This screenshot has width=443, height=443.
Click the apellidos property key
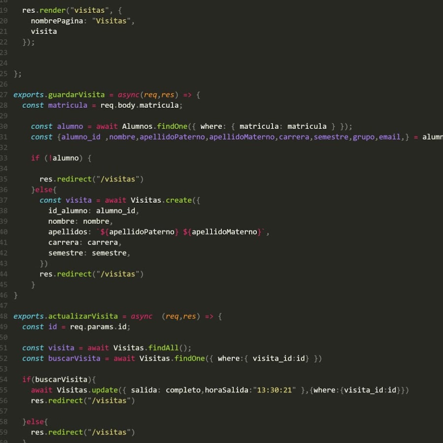pos(68,232)
